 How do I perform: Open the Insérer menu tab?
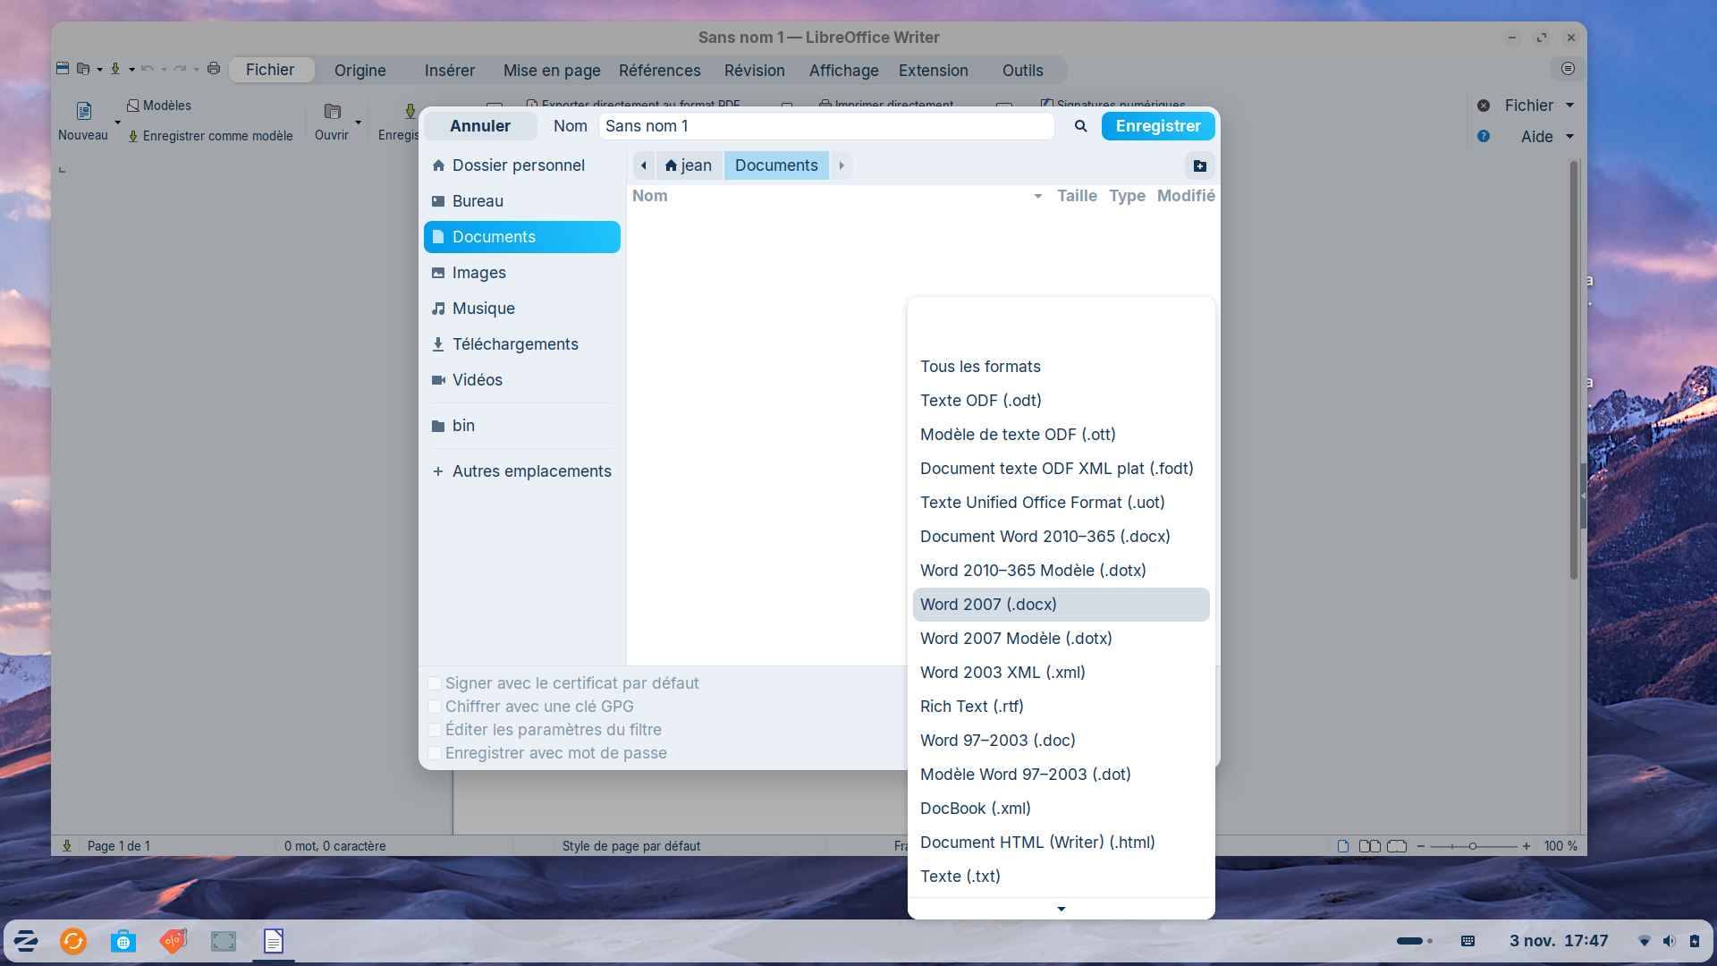(x=449, y=70)
